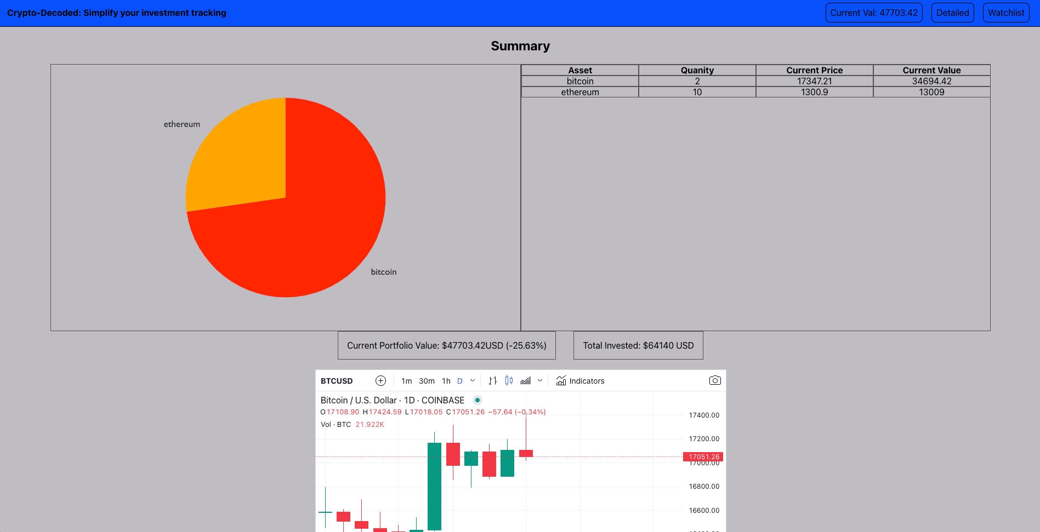Select the ethereum slice of the pie chart

236,148
